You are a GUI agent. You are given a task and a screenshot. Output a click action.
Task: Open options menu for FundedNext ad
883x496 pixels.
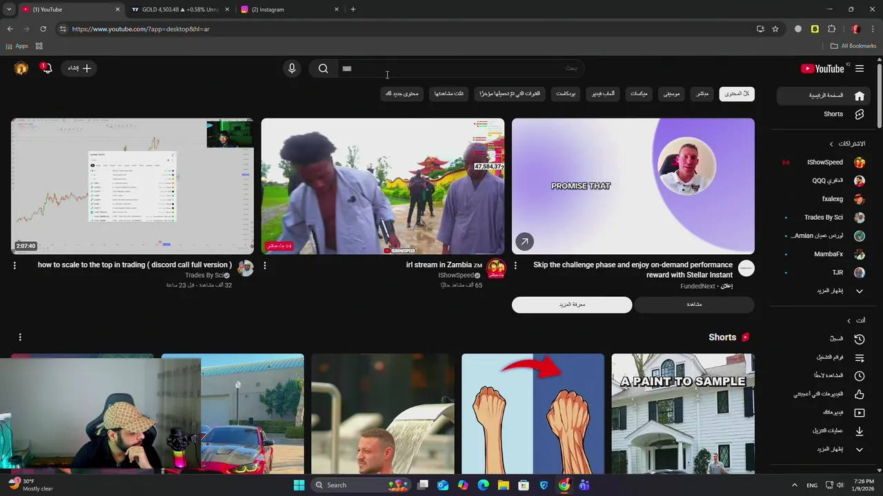(515, 265)
